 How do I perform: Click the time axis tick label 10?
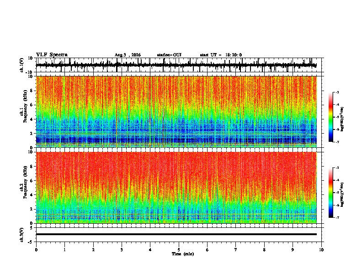coord(321,250)
